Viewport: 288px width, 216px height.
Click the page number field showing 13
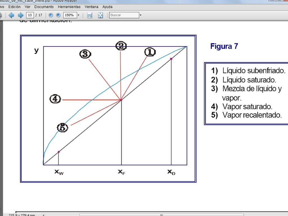click(30, 15)
